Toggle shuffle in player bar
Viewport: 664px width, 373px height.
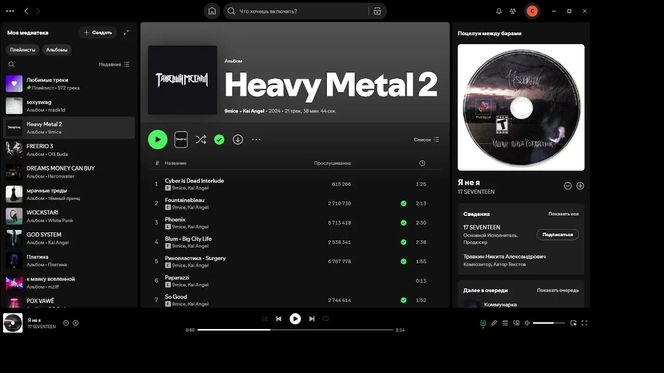point(265,319)
